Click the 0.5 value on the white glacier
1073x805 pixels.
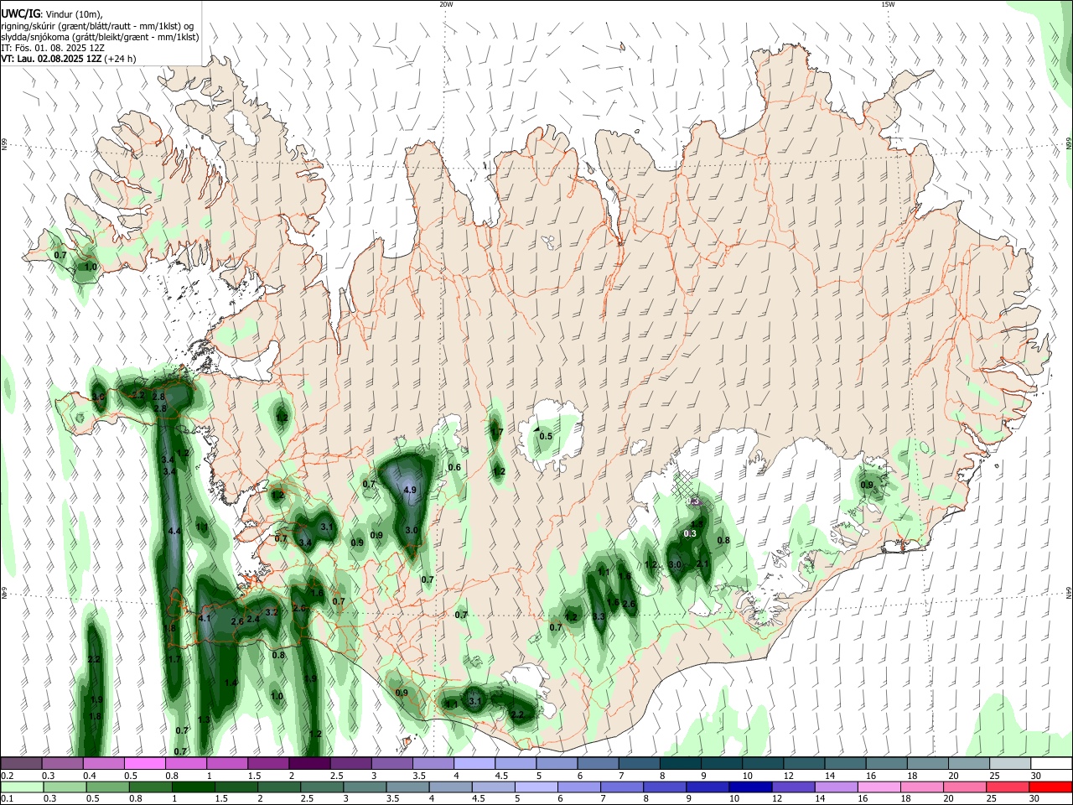(546, 436)
